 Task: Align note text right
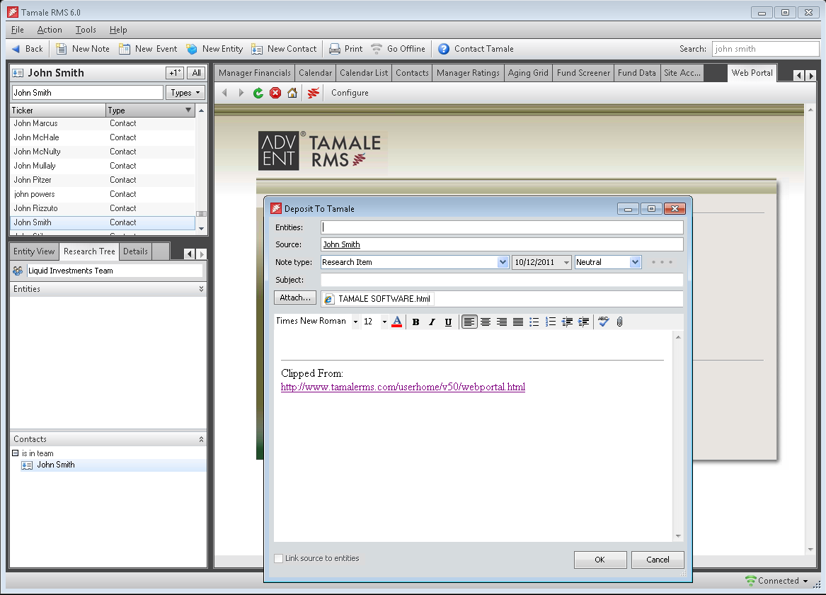click(x=502, y=322)
